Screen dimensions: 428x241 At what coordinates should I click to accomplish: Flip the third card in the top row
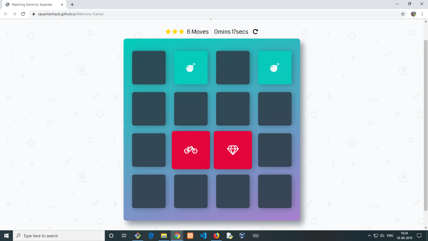tap(233, 67)
